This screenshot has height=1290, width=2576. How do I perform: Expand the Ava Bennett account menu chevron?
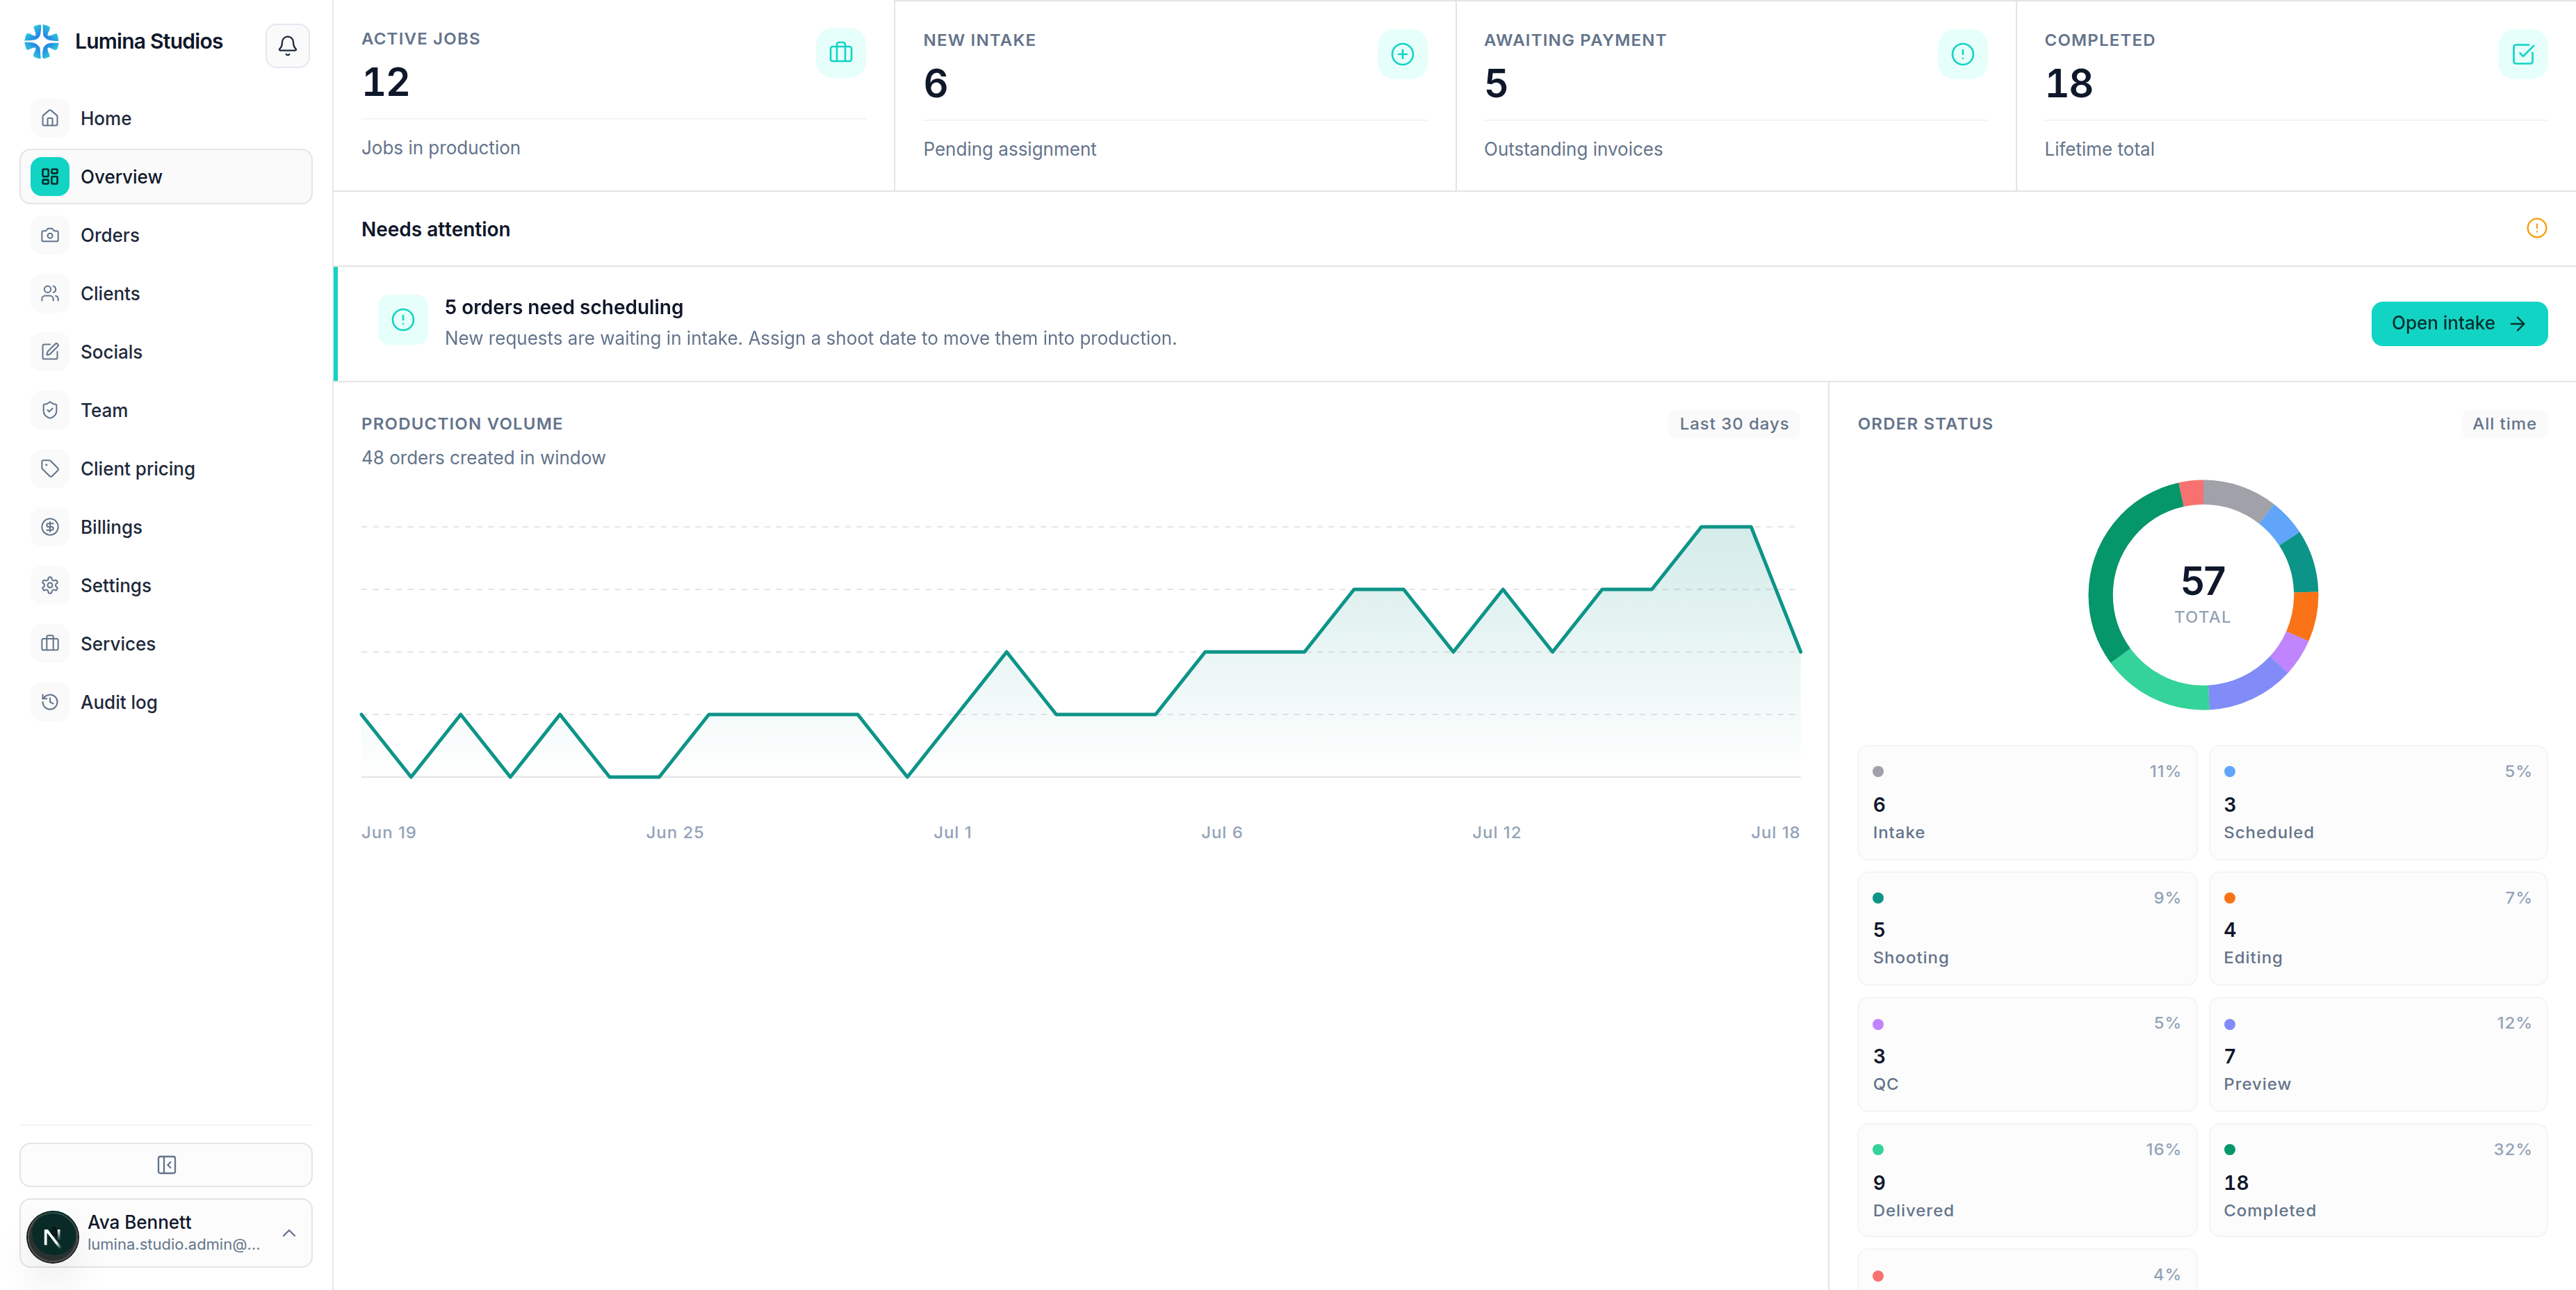289,1233
